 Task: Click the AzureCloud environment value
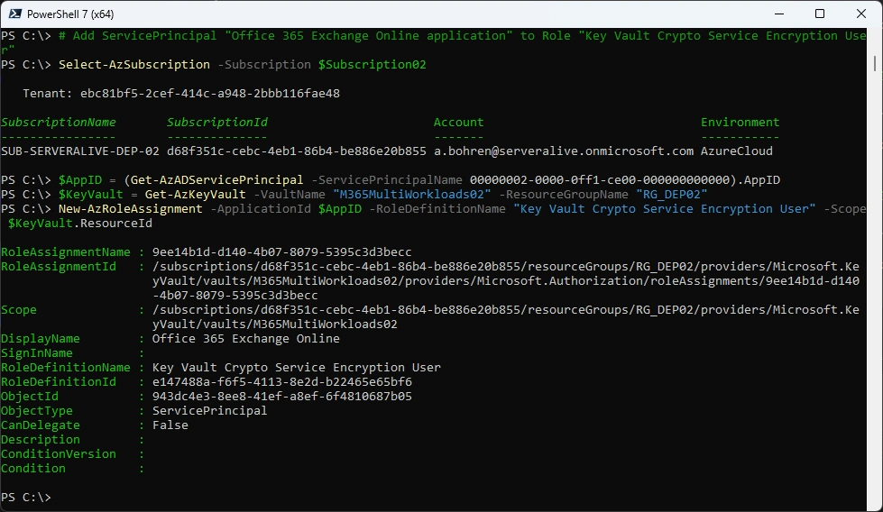[x=737, y=151]
